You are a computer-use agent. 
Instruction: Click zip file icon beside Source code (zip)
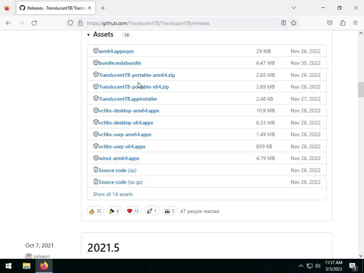point(96,170)
